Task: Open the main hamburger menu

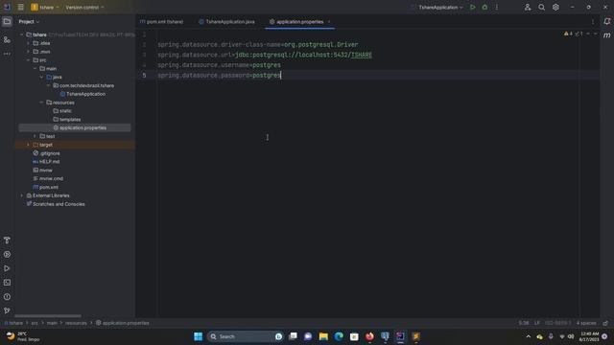Action: tap(21, 7)
